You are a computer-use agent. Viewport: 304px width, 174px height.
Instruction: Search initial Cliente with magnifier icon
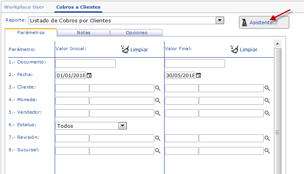point(158,89)
